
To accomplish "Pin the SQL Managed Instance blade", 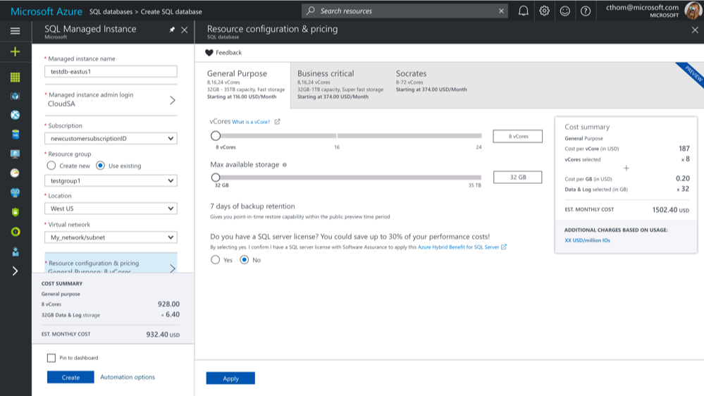I will tap(172, 30).
